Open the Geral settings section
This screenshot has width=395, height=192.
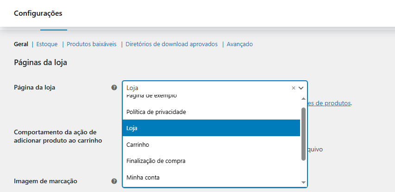[x=21, y=44]
